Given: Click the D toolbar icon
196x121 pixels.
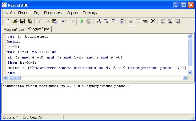Looking at the screenshot, I should pos(163,21).
